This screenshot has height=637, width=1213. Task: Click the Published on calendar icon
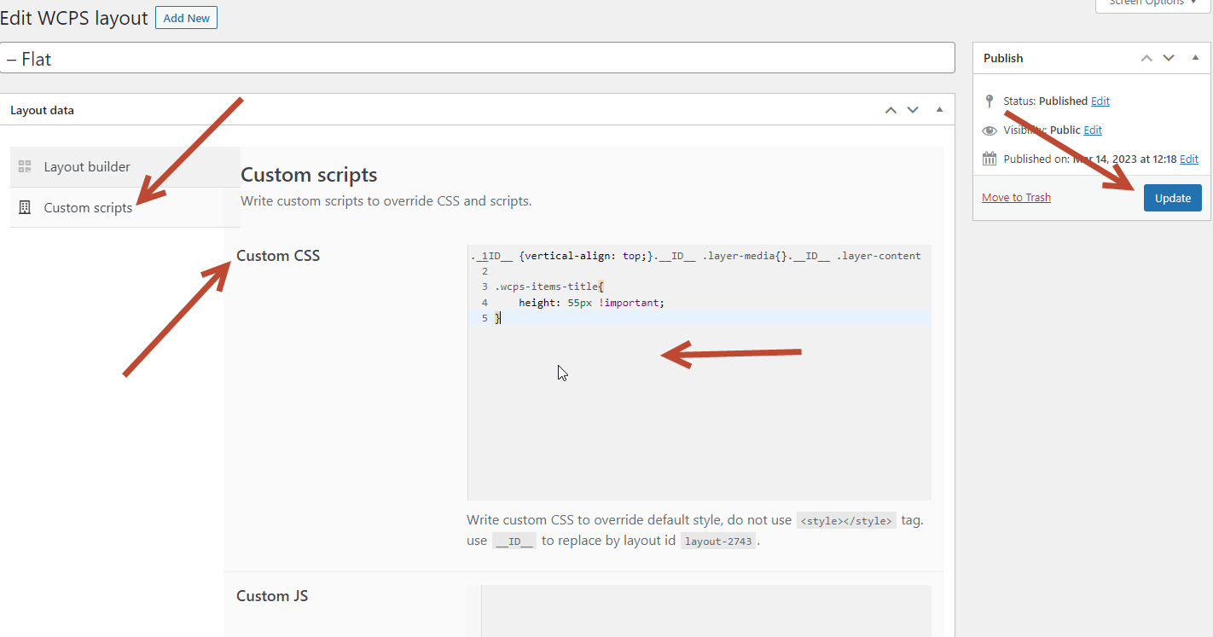tap(990, 159)
